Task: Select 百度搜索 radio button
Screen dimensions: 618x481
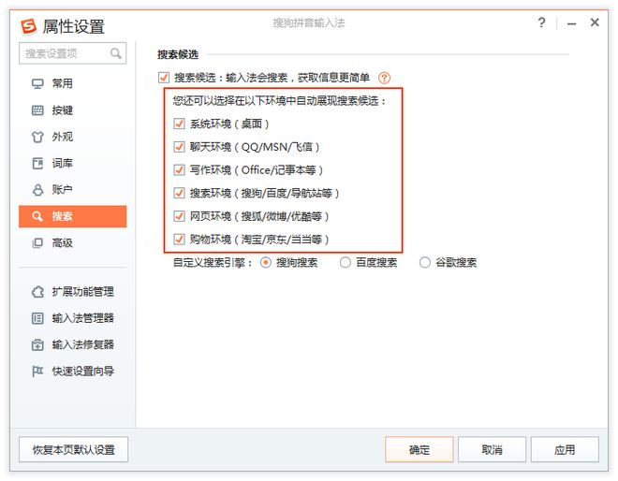Action: (x=346, y=263)
